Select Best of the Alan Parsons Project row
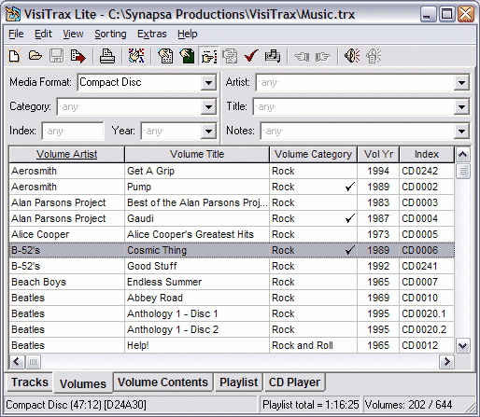Screen dimensions: 480x417 click(x=232, y=202)
